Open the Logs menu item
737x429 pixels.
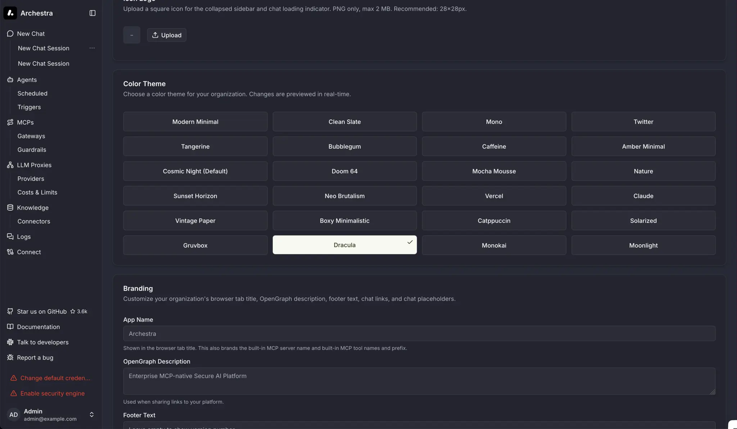pyautogui.click(x=24, y=236)
